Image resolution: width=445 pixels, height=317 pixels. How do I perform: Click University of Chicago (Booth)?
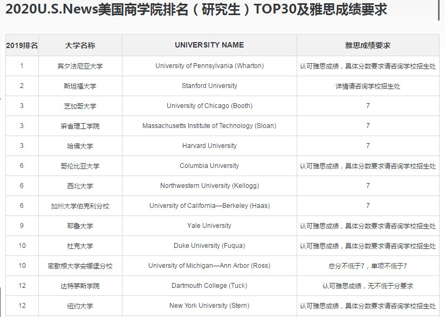(x=209, y=106)
